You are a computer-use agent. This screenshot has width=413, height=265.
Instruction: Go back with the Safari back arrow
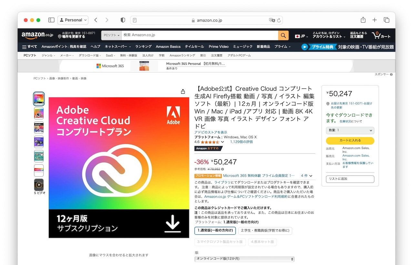point(96,20)
